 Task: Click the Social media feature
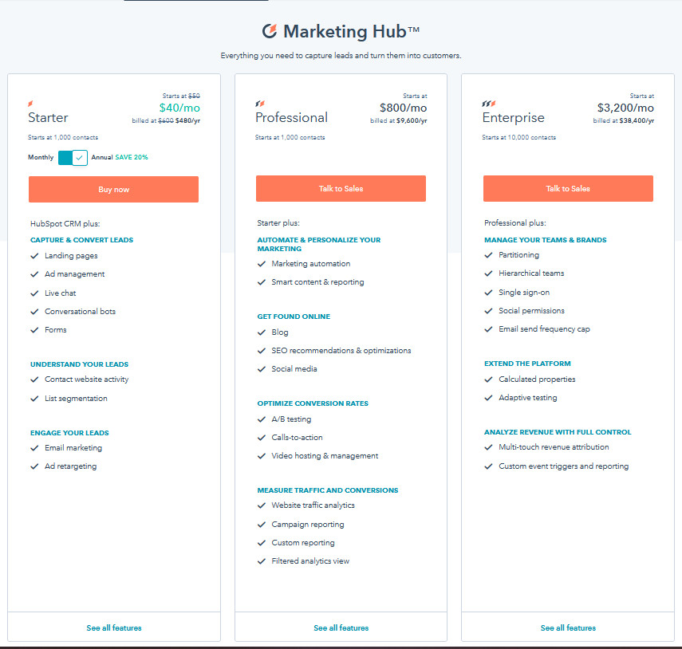click(x=294, y=368)
